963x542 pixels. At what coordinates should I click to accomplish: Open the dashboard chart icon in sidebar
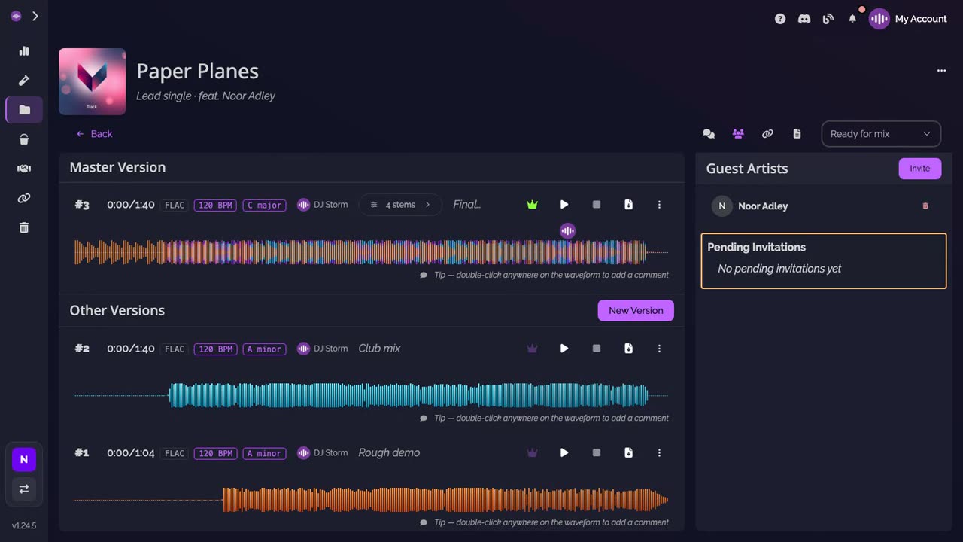point(24,51)
